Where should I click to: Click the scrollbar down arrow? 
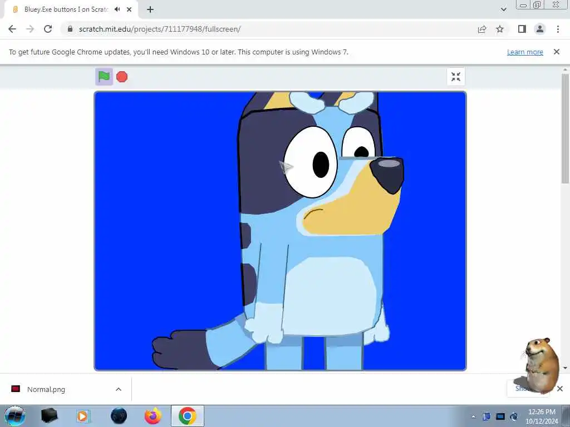(565, 368)
